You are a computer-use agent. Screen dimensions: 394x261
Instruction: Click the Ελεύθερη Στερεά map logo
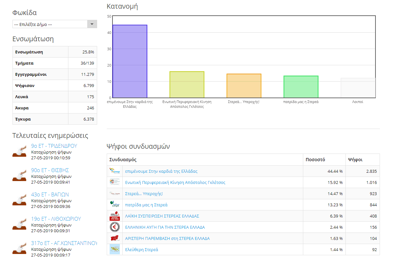[114, 249]
